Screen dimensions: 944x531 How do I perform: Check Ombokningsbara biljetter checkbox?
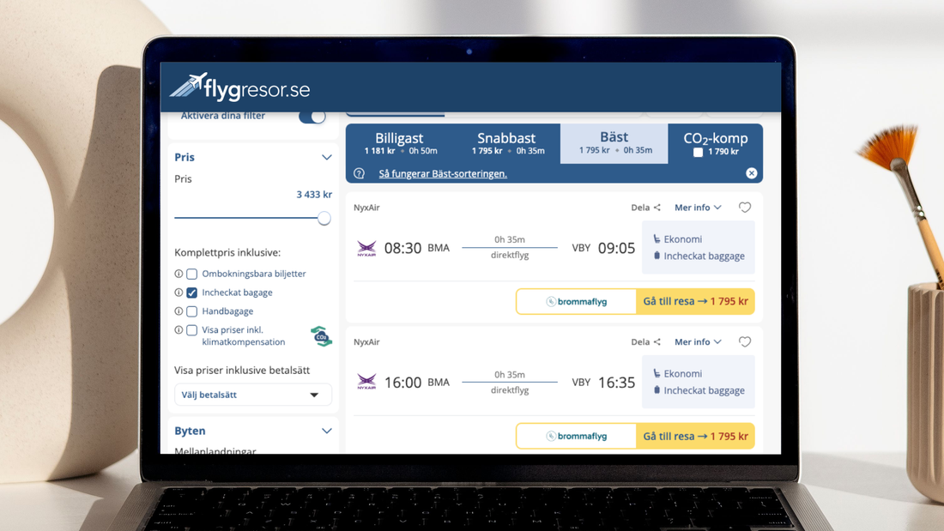click(192, 274)
